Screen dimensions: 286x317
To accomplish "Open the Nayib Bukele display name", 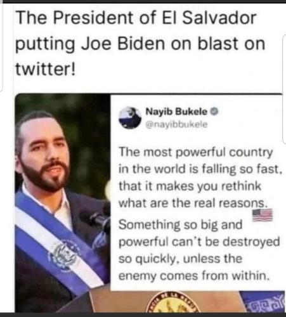I will [176, 112].
